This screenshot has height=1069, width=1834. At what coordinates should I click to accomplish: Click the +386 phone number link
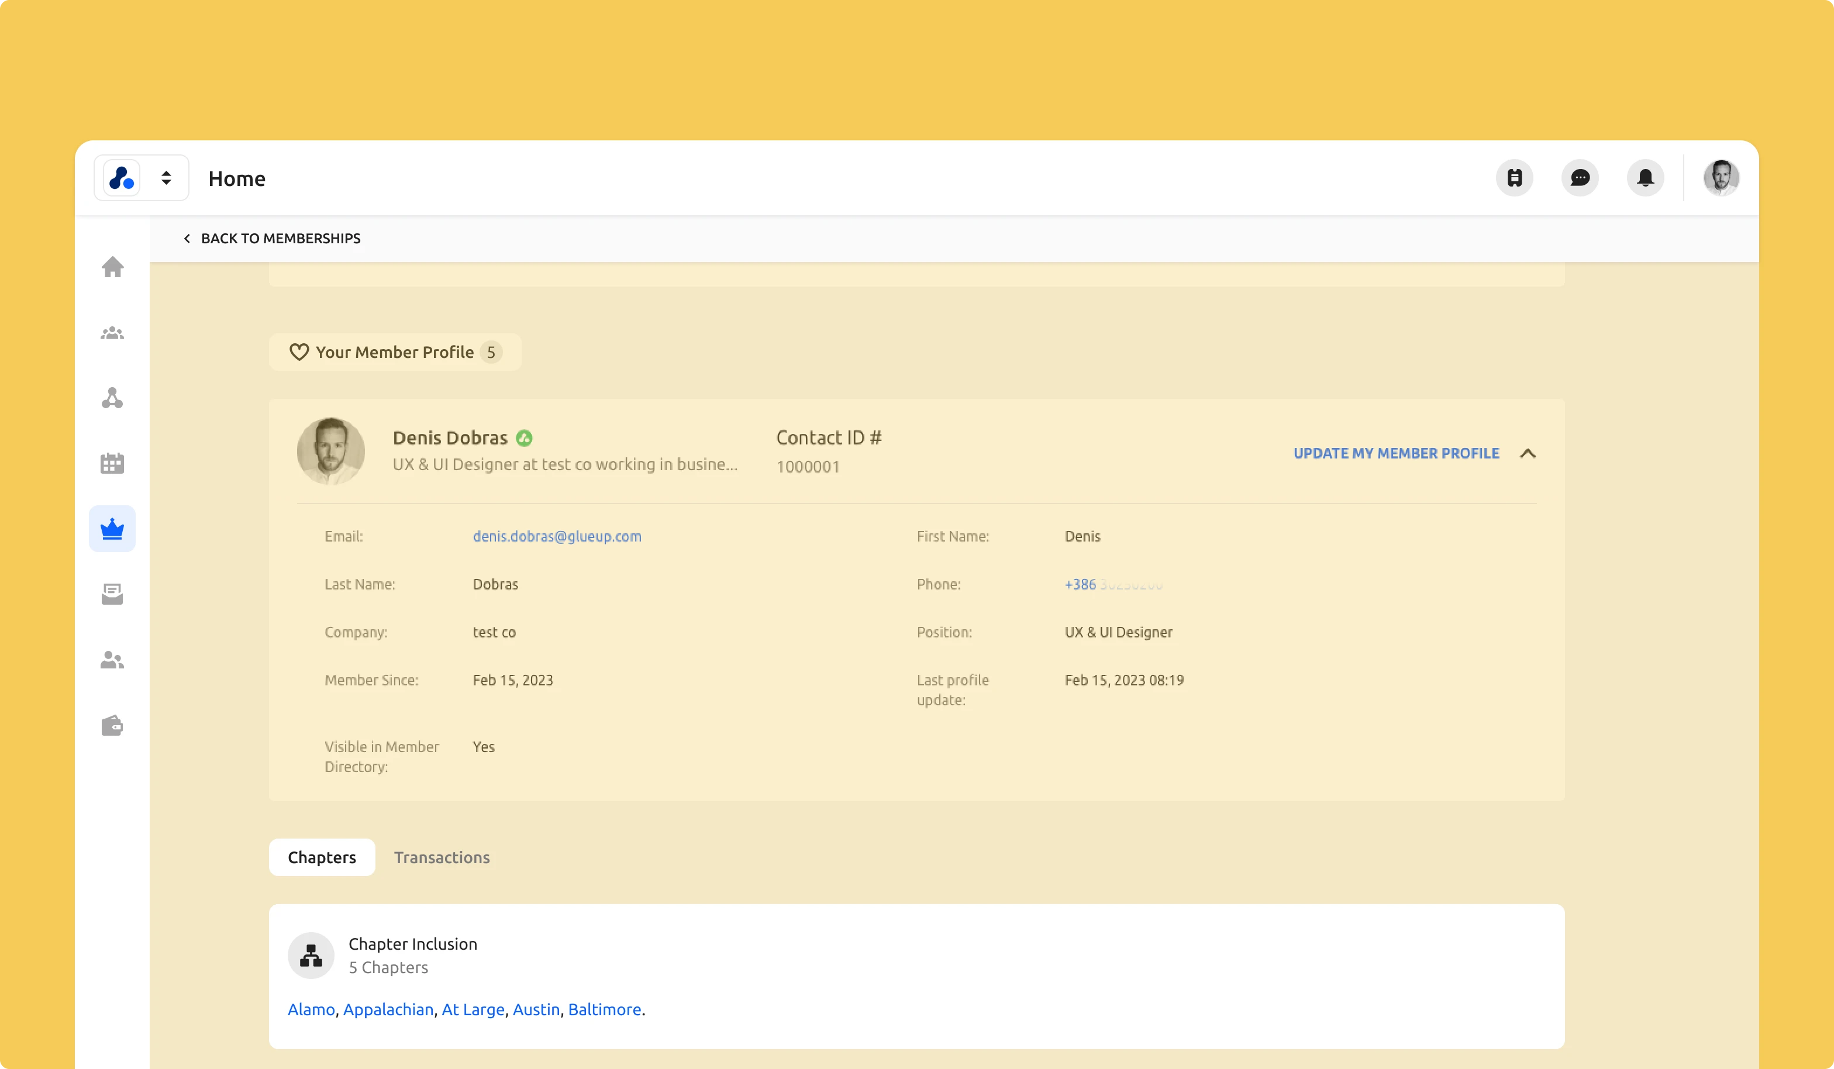(1113, 584)
